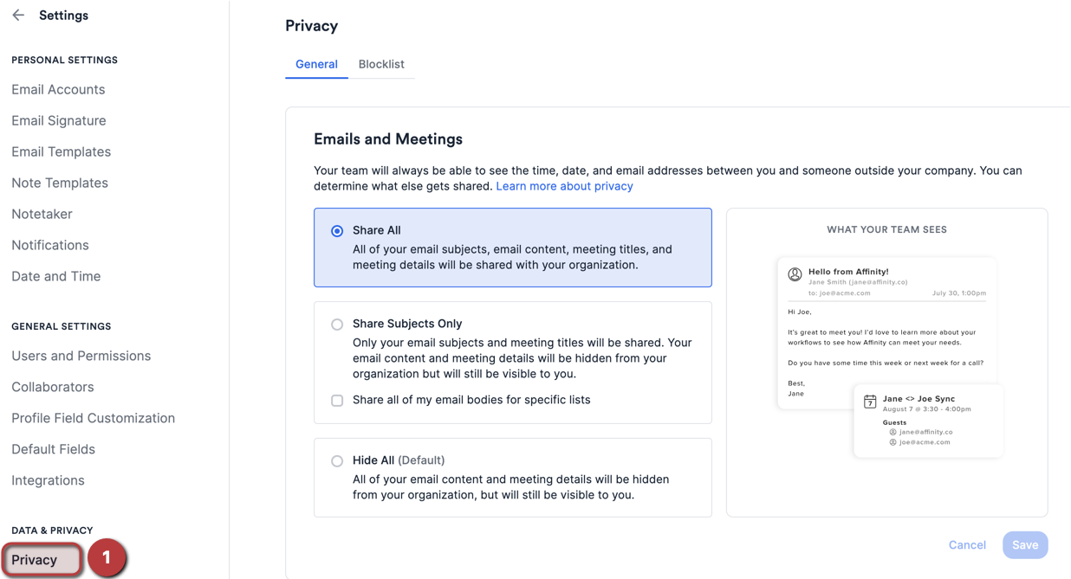Open Integrations settings
This screenshot has width=1071, height=579.
(x=48, y=480)
